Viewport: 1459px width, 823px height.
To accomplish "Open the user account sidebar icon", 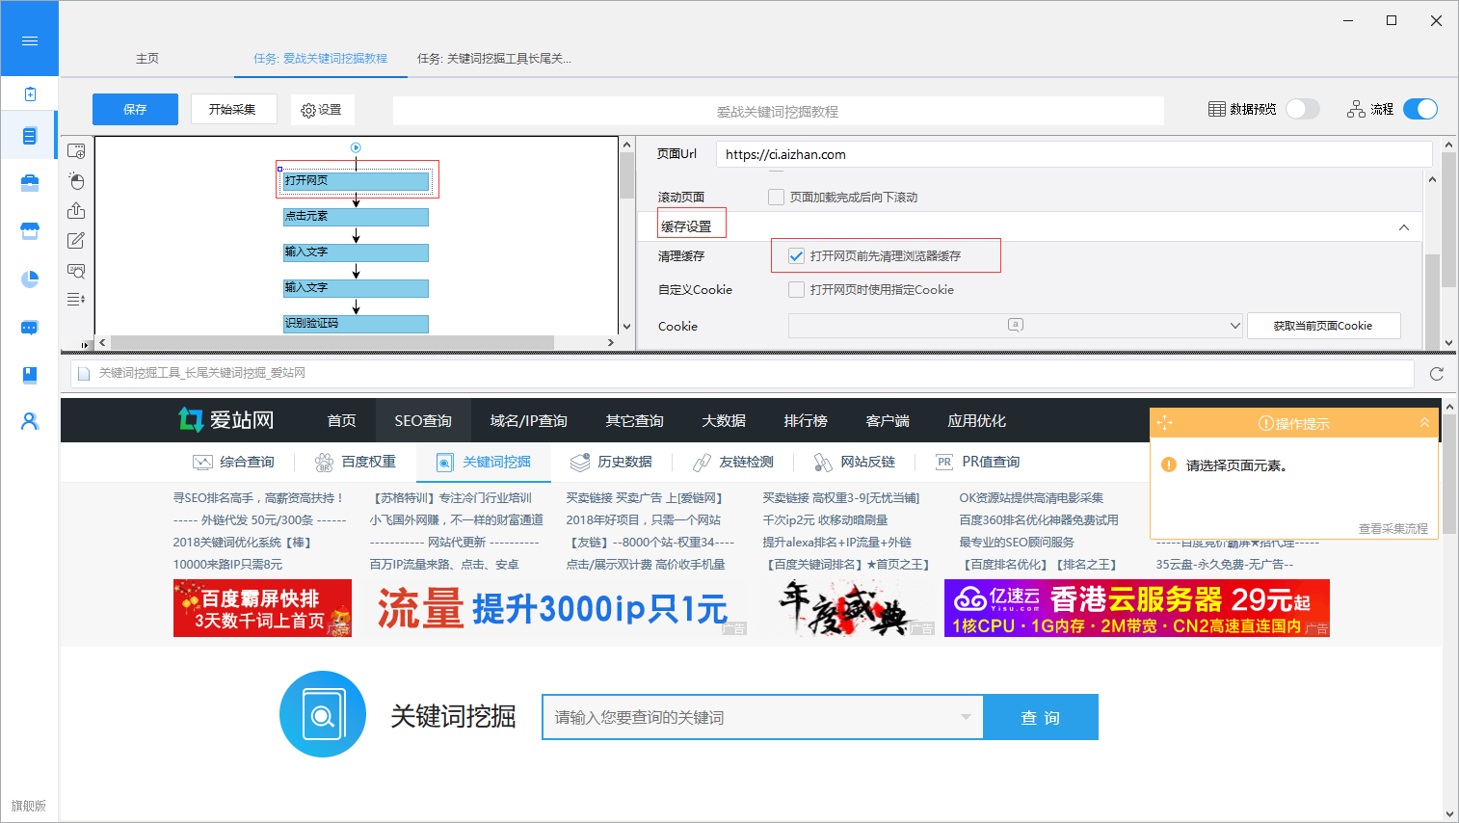I will click(x=30, y=421).
